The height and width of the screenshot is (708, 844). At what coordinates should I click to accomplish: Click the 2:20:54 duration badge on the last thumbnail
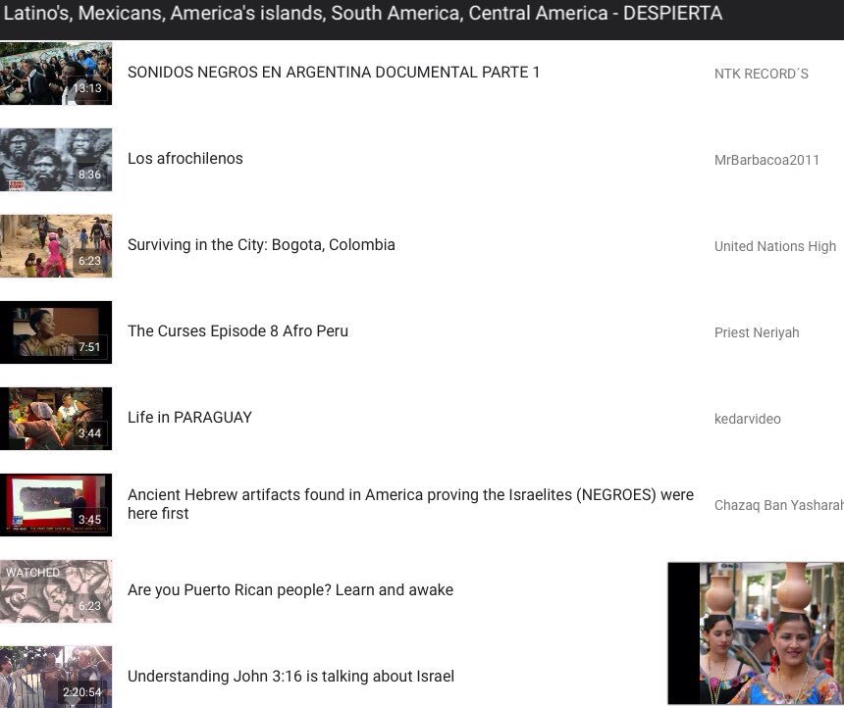click(x=83, y=691)
